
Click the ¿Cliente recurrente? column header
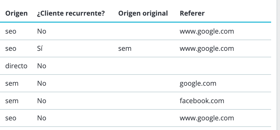[71, 13]
